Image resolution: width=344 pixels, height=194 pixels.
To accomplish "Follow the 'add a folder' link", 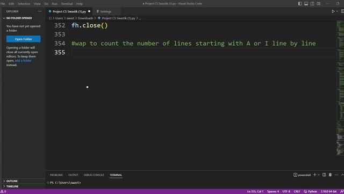I will (x=23, y=61).
